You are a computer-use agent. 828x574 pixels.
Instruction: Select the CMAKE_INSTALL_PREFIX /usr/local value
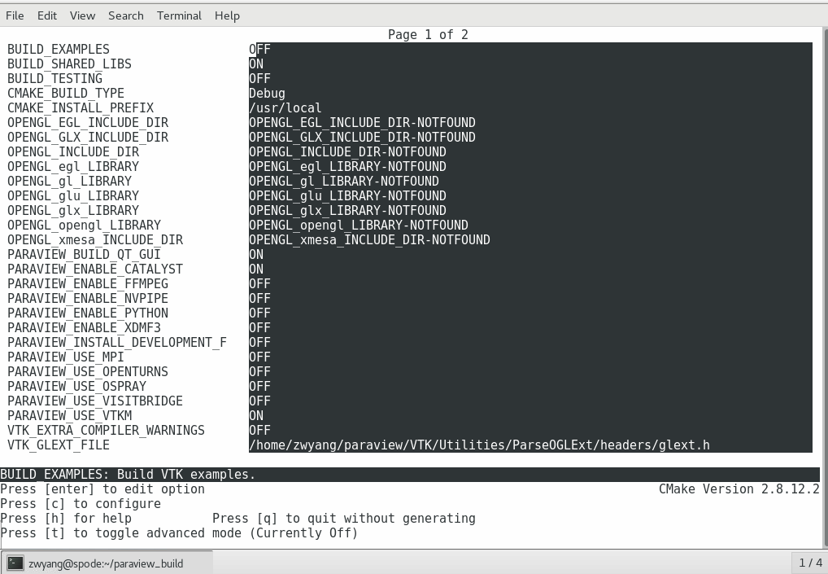click(285, 108)
